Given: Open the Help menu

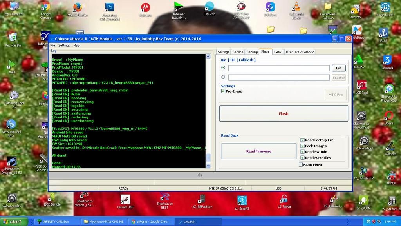Looking at the screenshot, I should click(76, 46).
